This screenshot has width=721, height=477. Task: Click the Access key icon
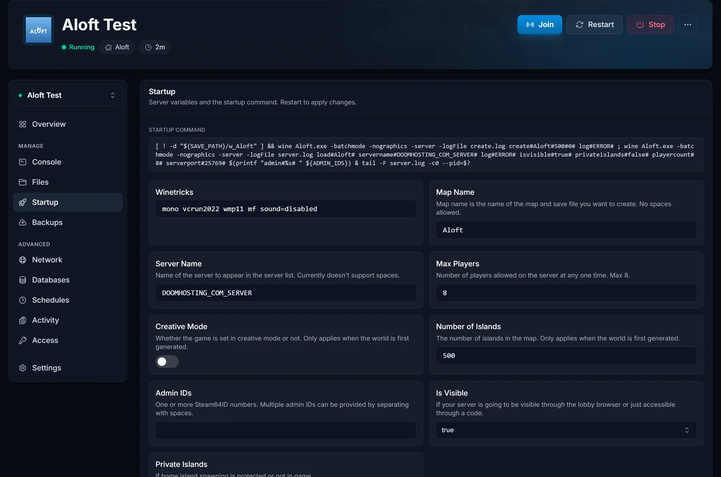tap(23, 341)
